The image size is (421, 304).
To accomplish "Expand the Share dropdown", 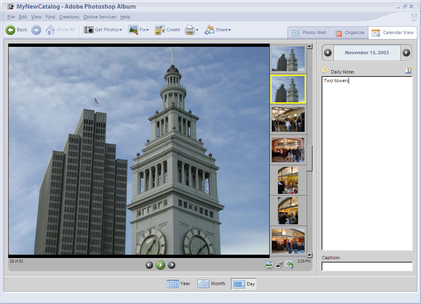I will (218, 30).
